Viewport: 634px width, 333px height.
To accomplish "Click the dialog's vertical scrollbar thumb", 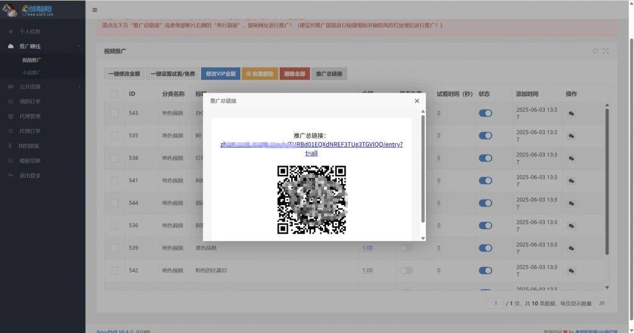I will tap(423, 169).
